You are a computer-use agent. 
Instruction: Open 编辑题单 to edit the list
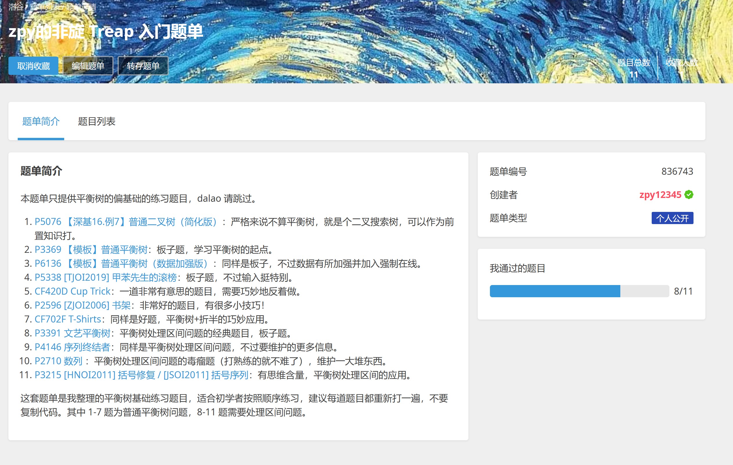[x=88, y=66]
